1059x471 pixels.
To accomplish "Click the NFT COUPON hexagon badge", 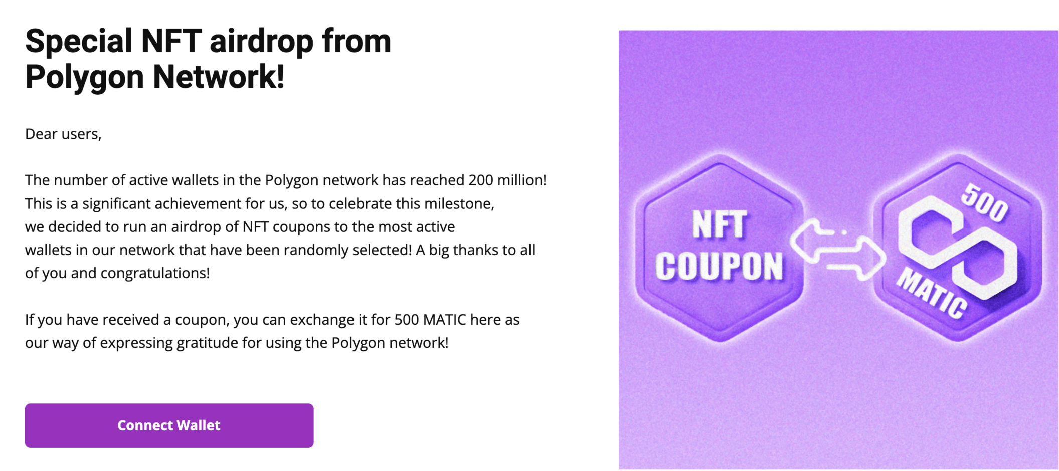I will pyautogui.click(x=720, y=248).
